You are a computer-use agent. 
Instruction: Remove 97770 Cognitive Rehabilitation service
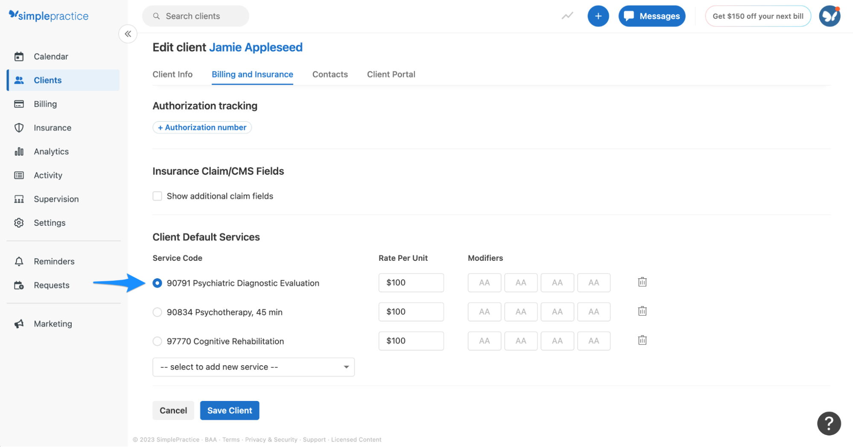point(642,340)
